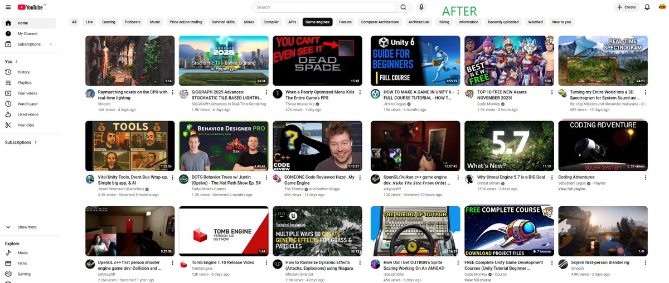Open Watch Later in the sidebar
The height and width of the screenshot is (283, 669).
click(28, 104)
